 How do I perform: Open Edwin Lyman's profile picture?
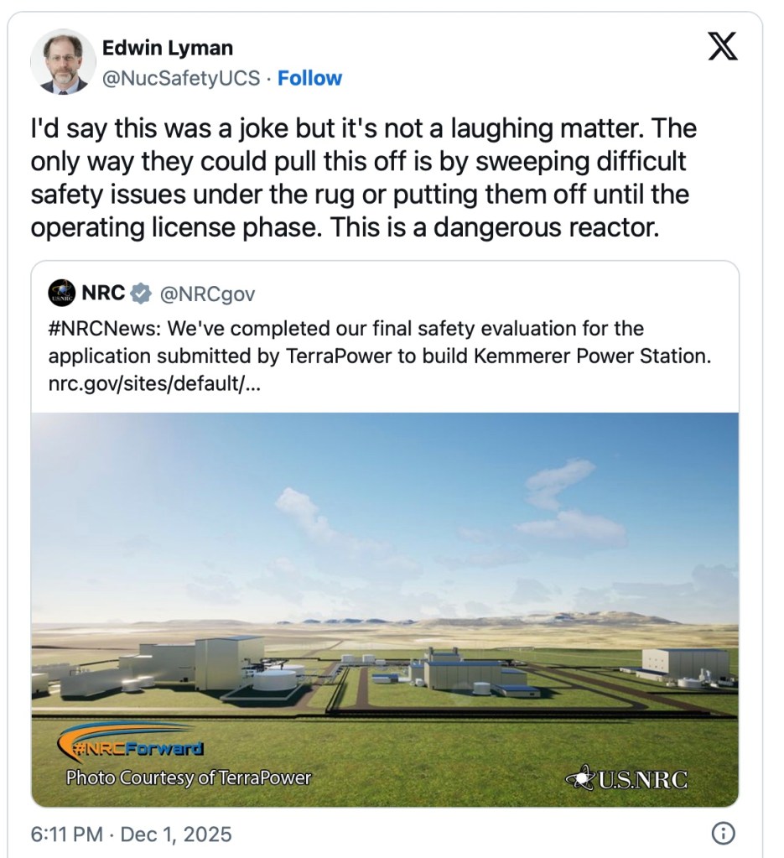point(63,62)
